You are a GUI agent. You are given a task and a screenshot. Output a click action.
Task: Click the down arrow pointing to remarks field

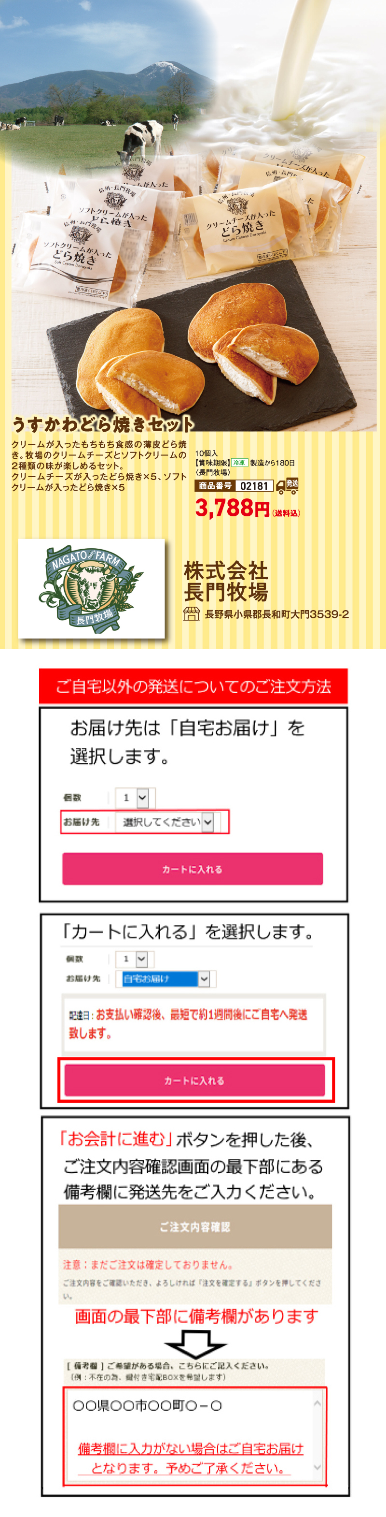(x=195, y=1345)
